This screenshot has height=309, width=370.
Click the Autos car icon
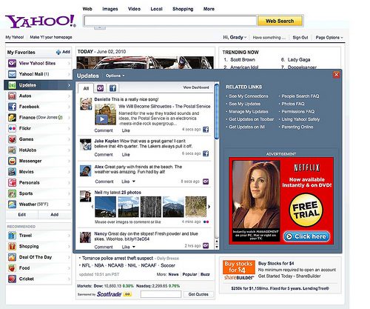coord(12,96)
